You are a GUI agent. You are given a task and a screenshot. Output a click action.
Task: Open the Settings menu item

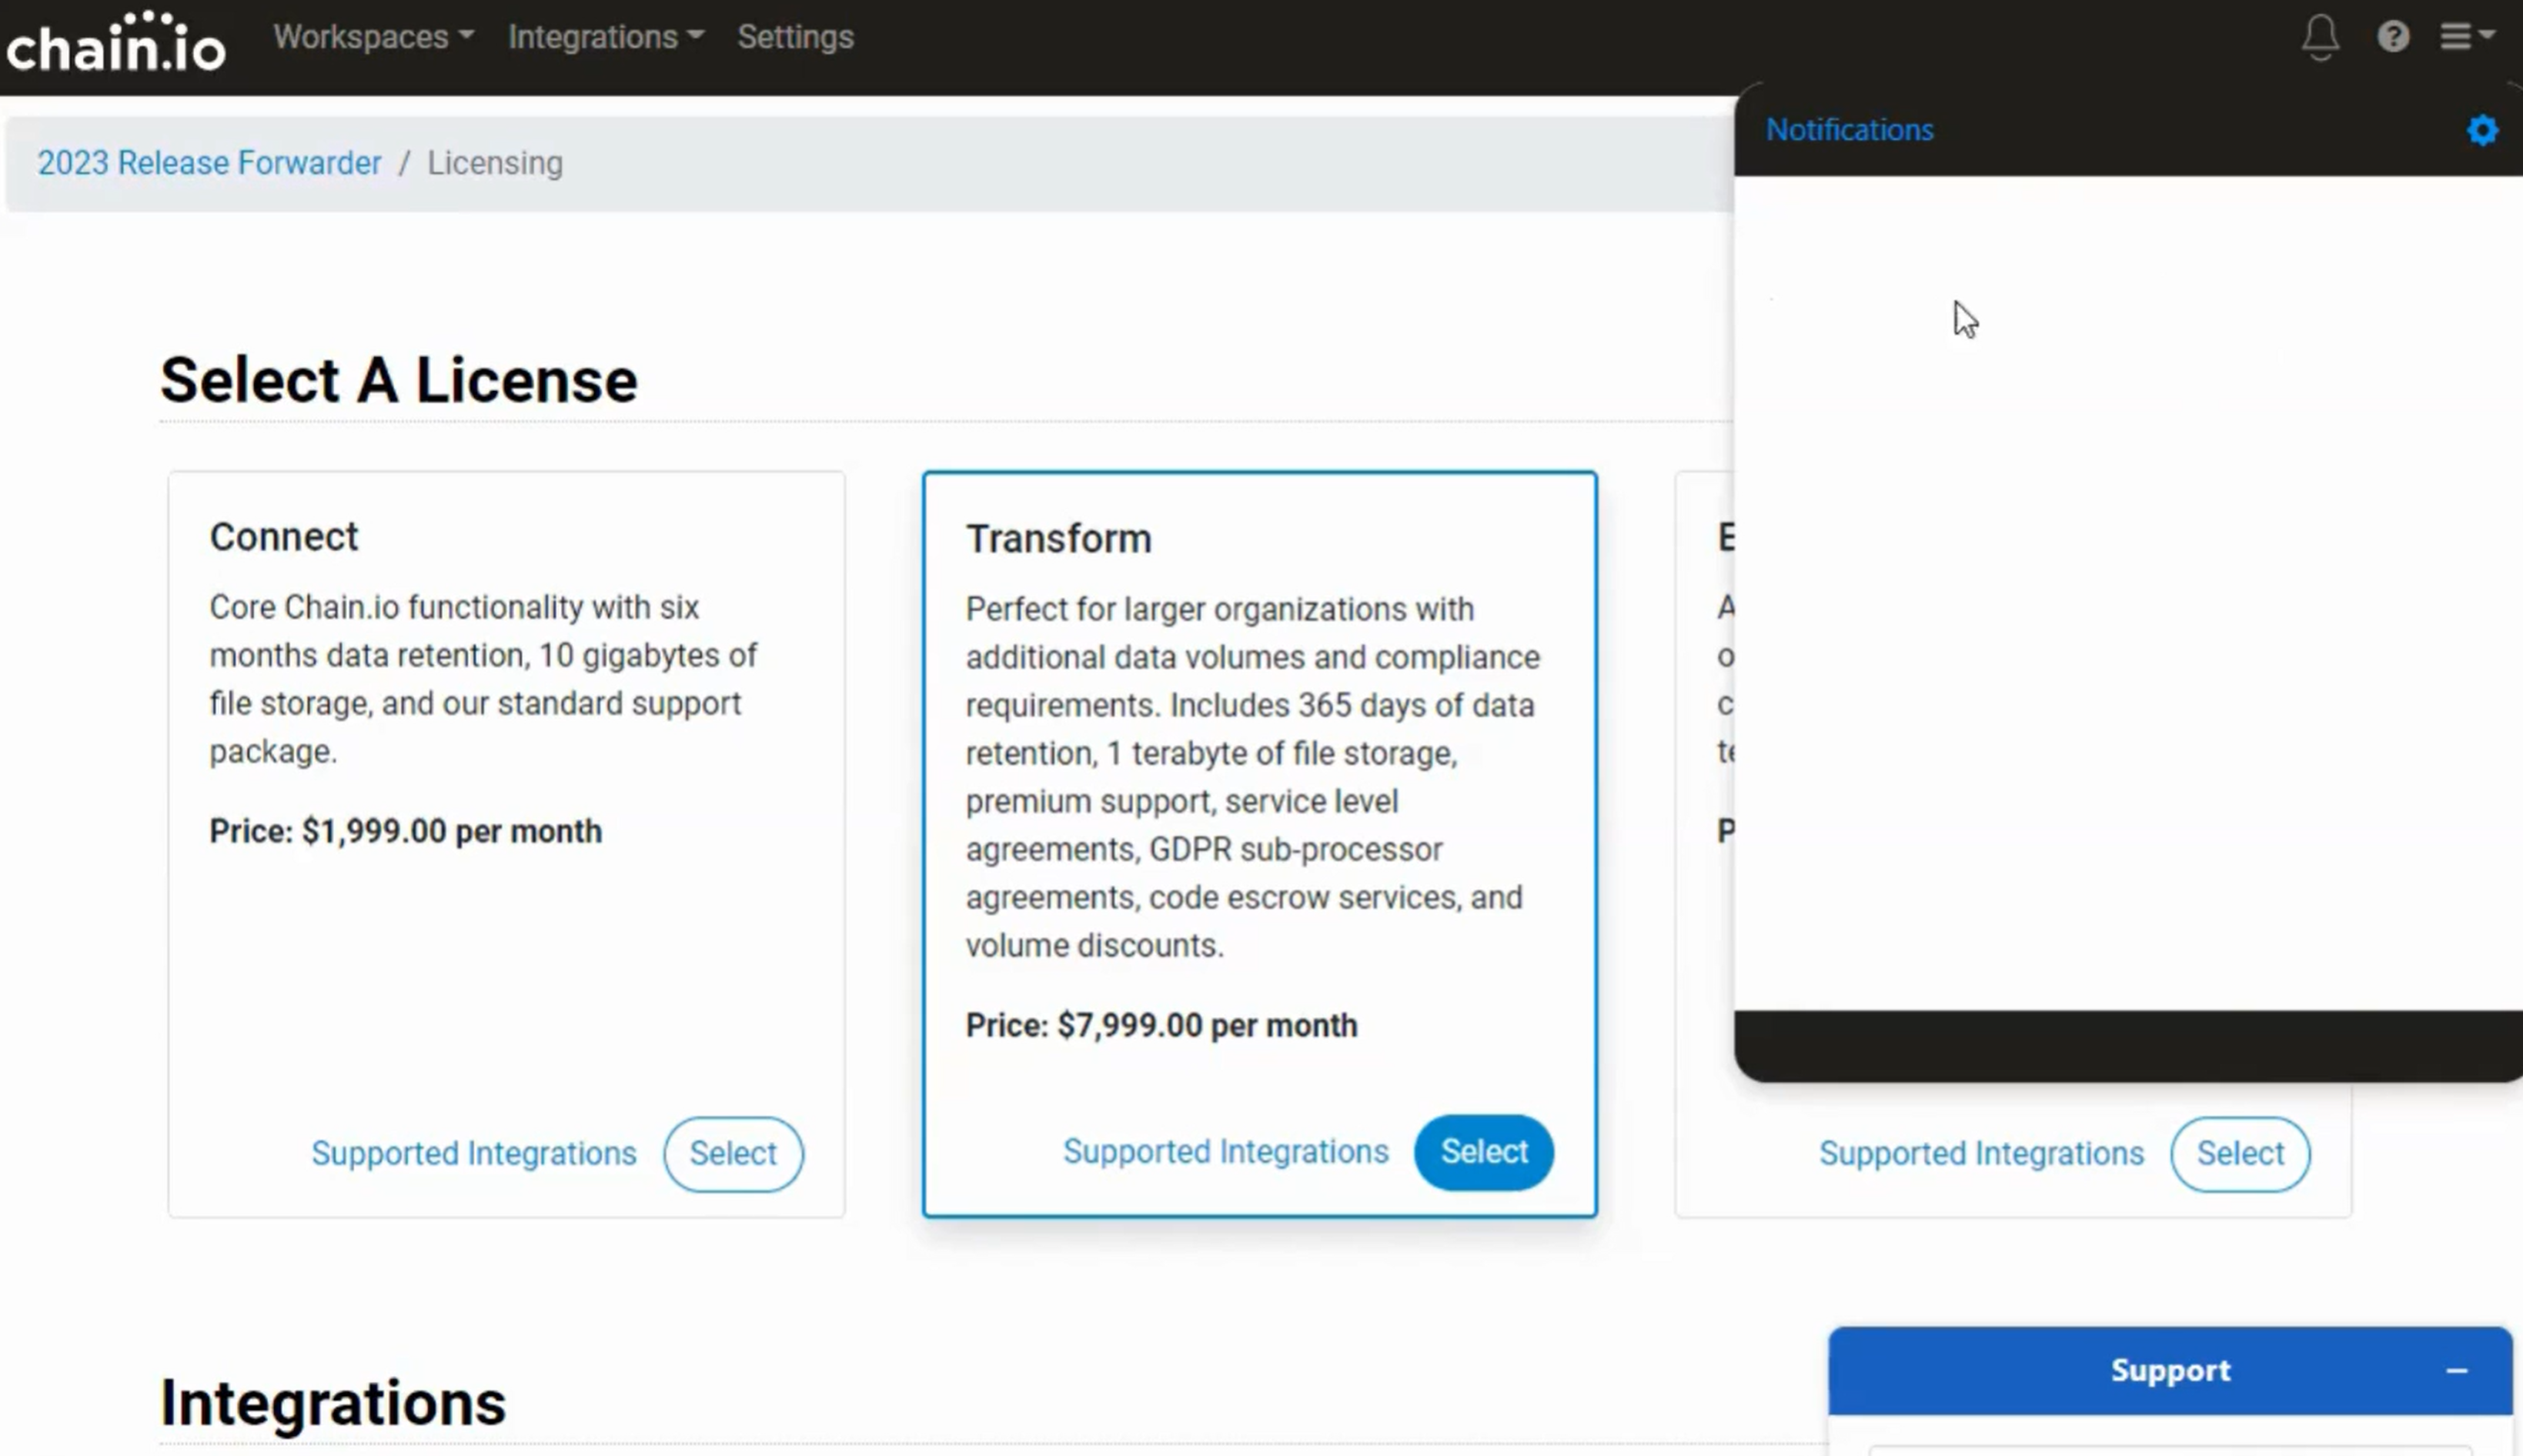(795, 37)
